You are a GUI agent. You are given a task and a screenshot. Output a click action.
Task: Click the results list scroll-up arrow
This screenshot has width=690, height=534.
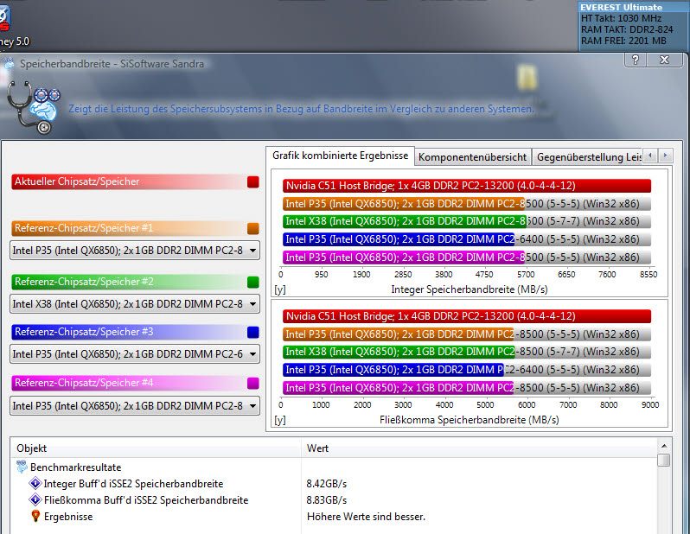tap(664, 446)
